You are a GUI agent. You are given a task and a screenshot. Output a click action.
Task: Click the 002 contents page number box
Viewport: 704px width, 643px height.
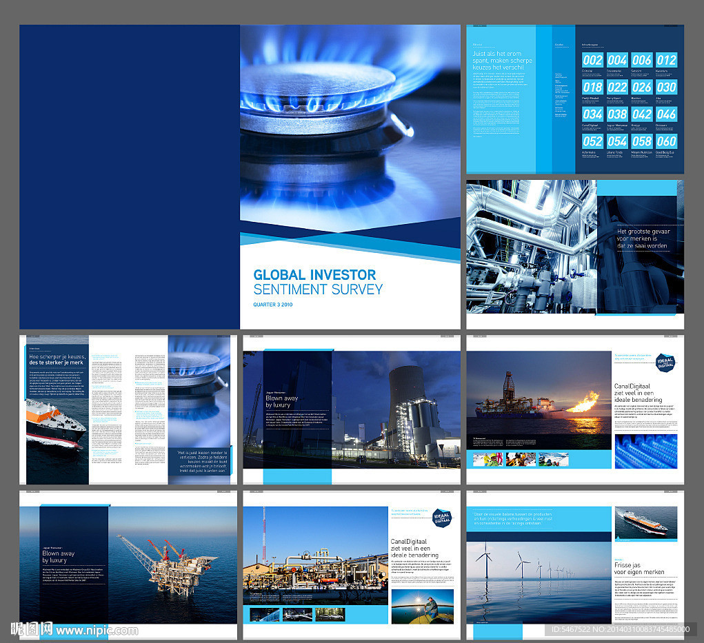[592, 60]
